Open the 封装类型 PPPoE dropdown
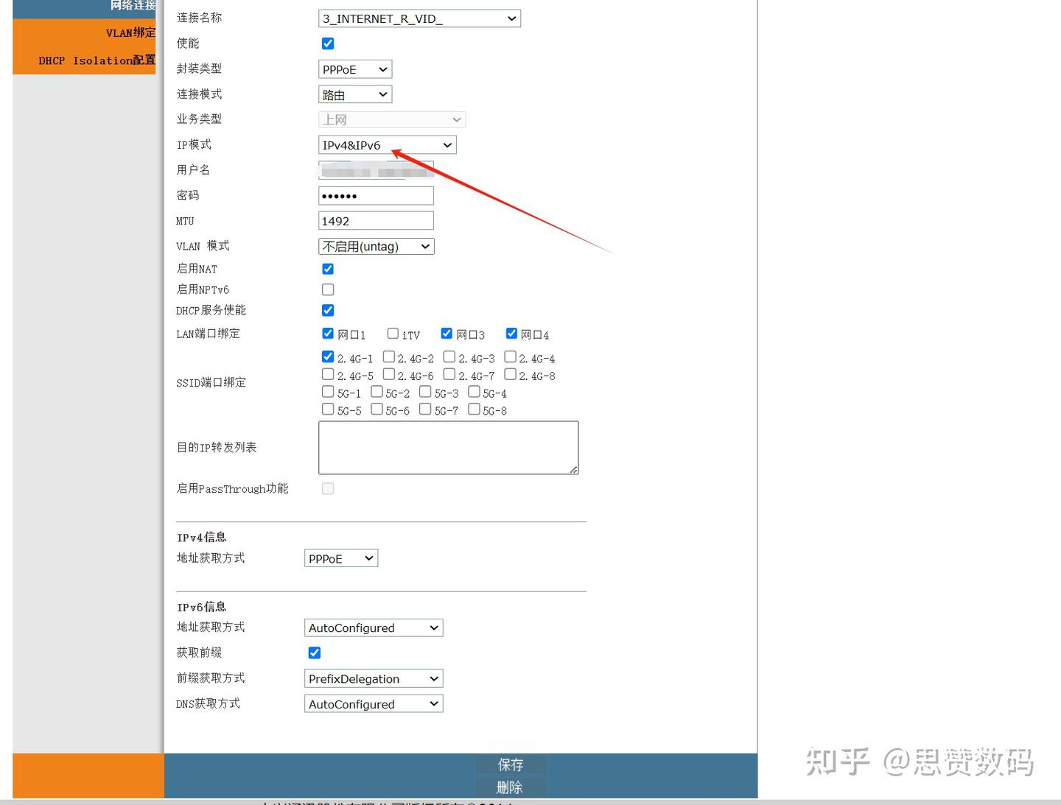 pyautogui.click(x=355, y=69)
